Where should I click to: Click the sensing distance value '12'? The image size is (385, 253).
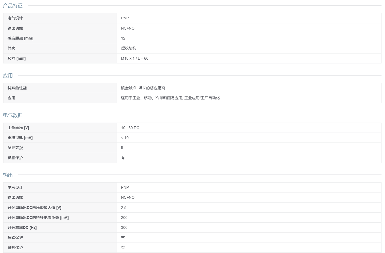pos(123,38)
